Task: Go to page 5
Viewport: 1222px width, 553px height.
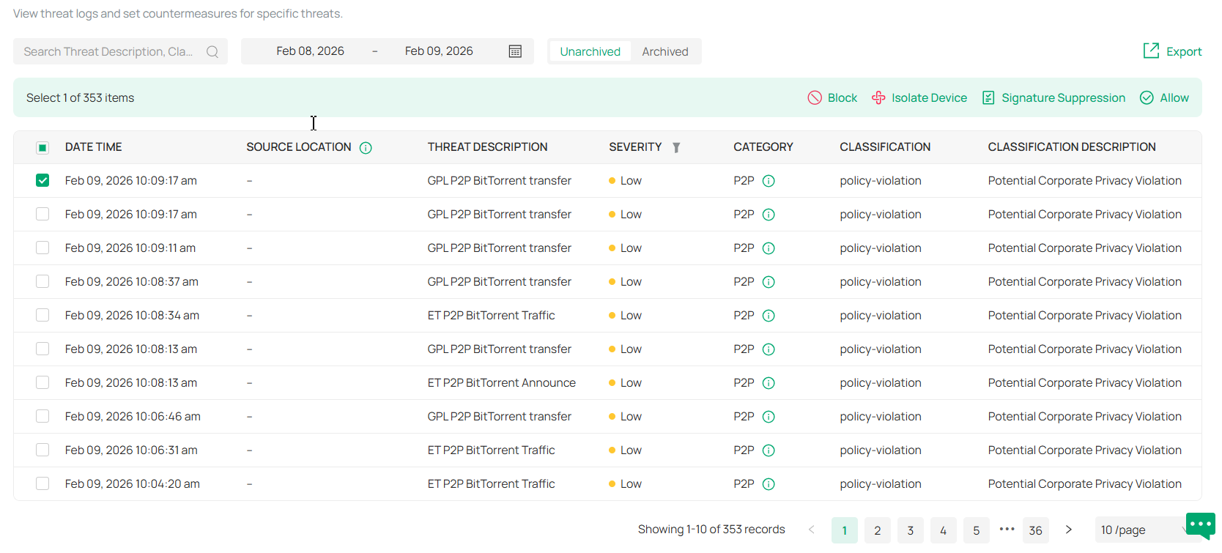Action: [977, 530]
